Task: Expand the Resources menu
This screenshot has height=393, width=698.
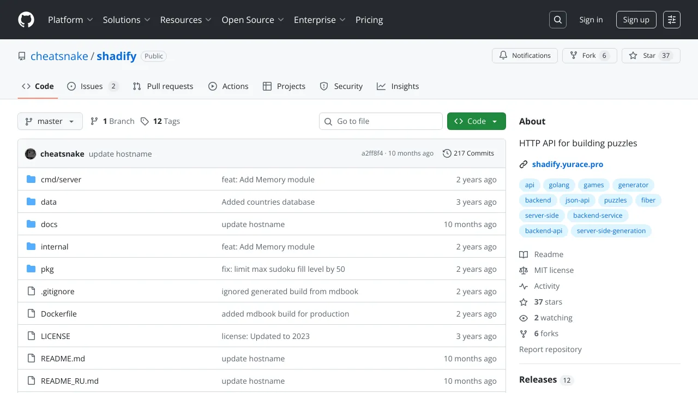Action: pos(185,20)
